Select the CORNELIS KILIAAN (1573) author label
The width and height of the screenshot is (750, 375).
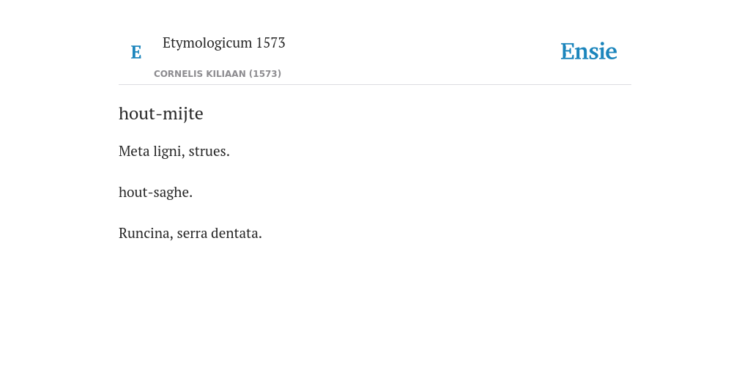tap(218, 74)
